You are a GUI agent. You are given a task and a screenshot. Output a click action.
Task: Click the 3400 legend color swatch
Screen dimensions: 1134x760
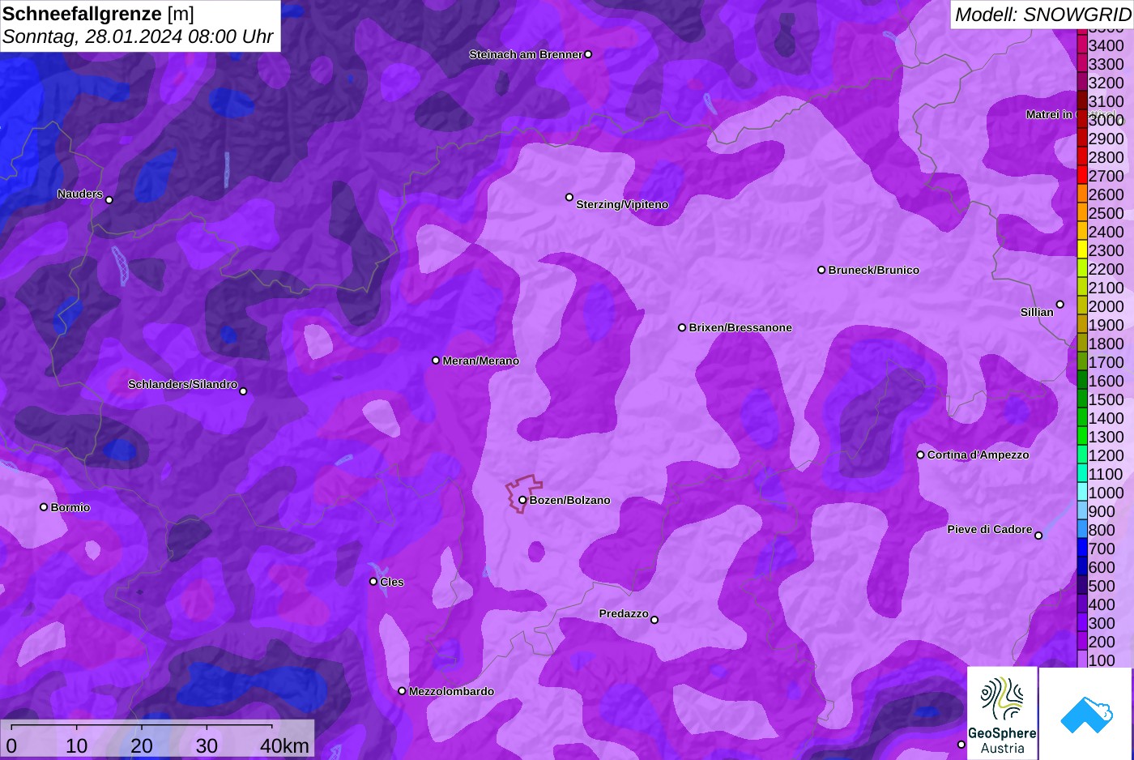[x=1081, y=45]
